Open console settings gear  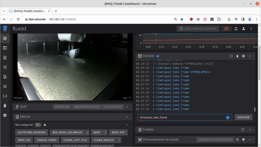244,56
